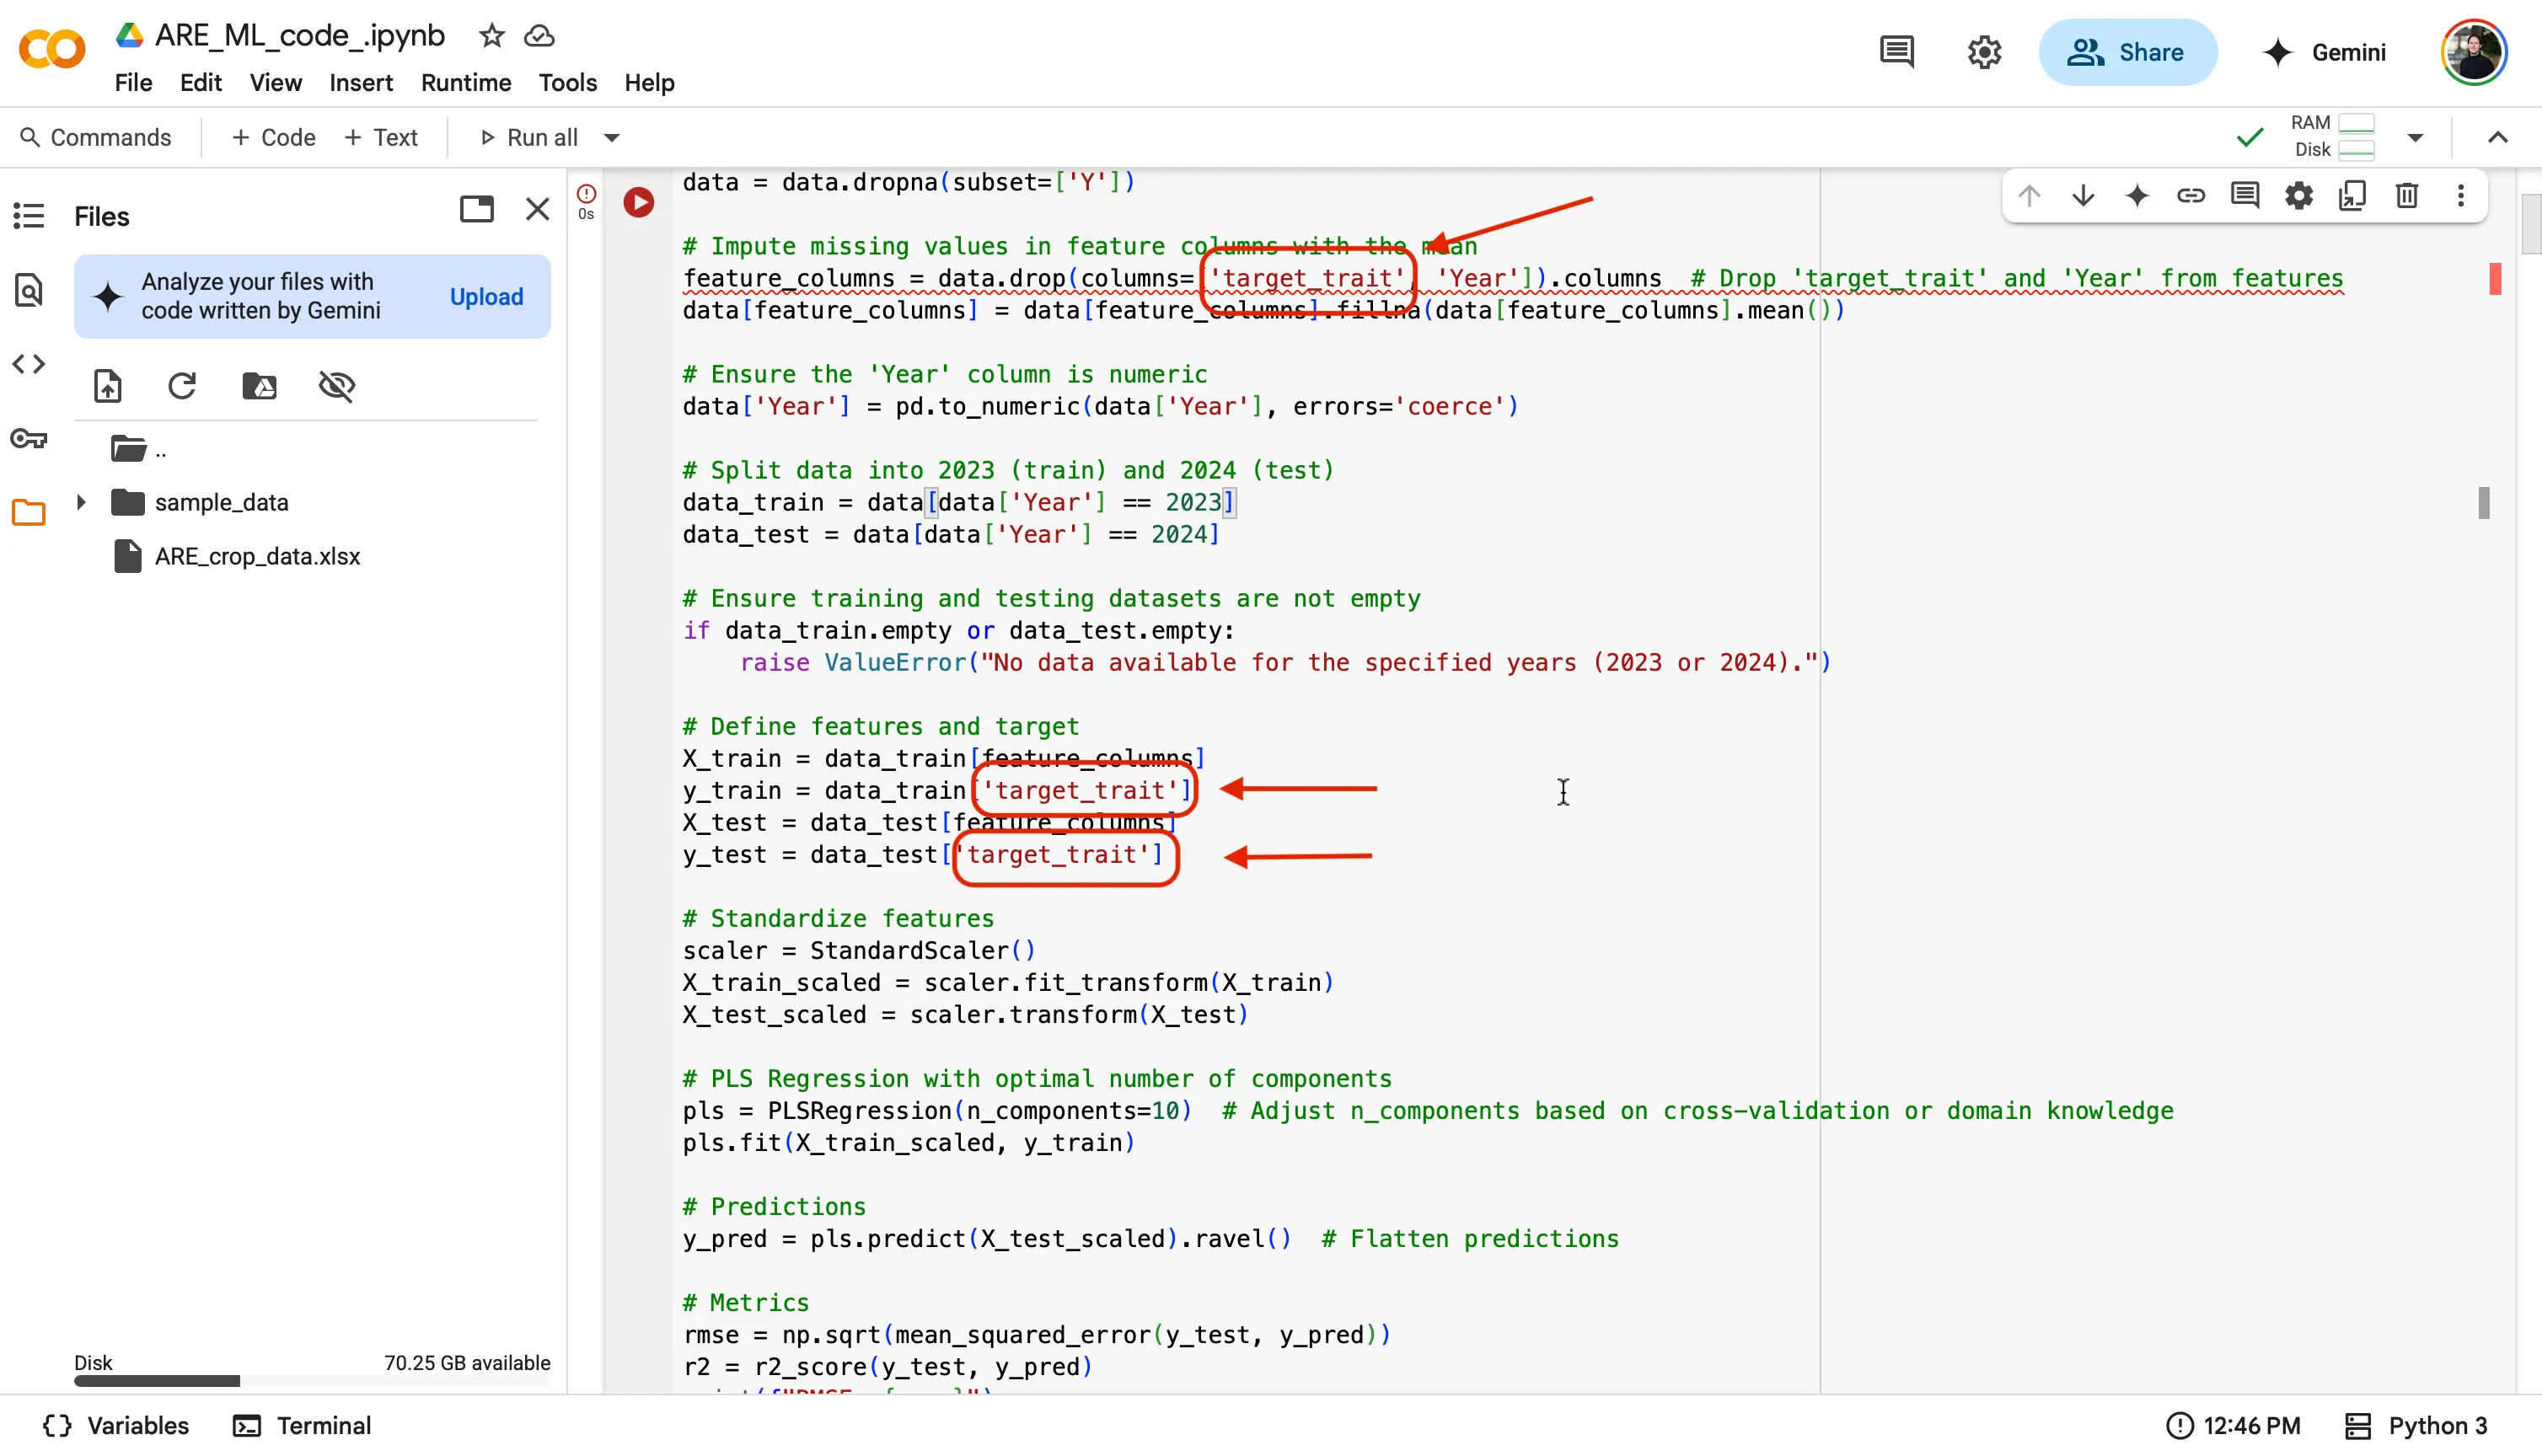Refresh the file browser list
The height and width of the screenshot is (1456, 2542).
click(x=182, y=386)
